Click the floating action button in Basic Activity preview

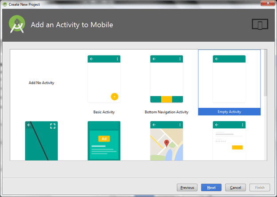(x=115, y=97)
